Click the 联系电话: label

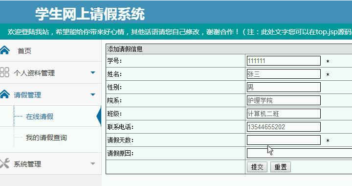click(x=120, y=127)
